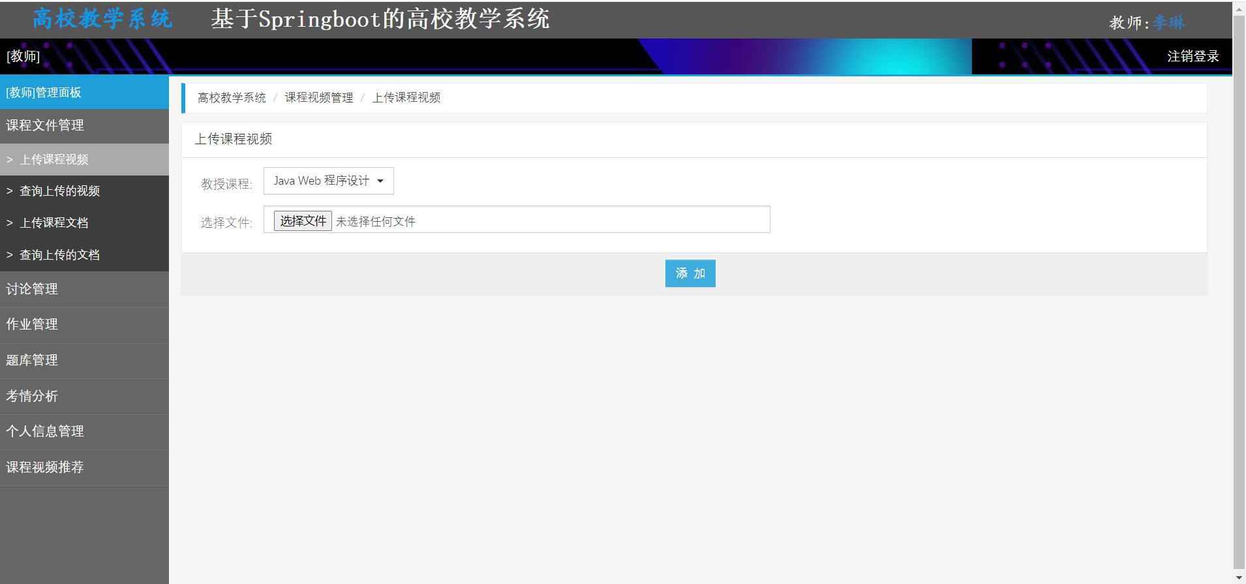Open the teacher name 李琳 link

[1169, 23]
